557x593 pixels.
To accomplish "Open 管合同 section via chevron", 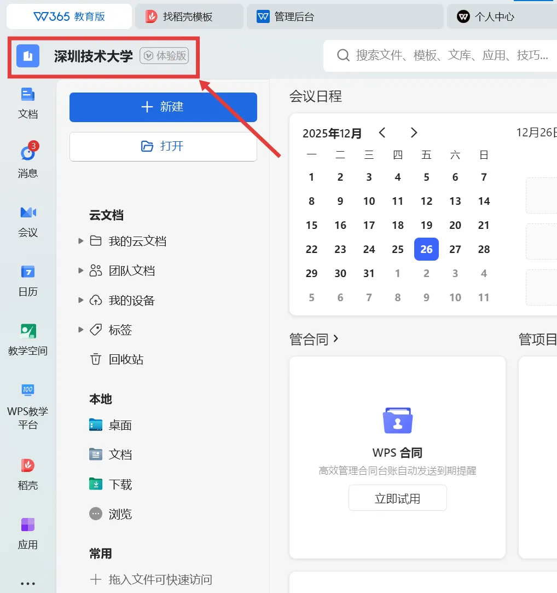I will tap(335, 338).
